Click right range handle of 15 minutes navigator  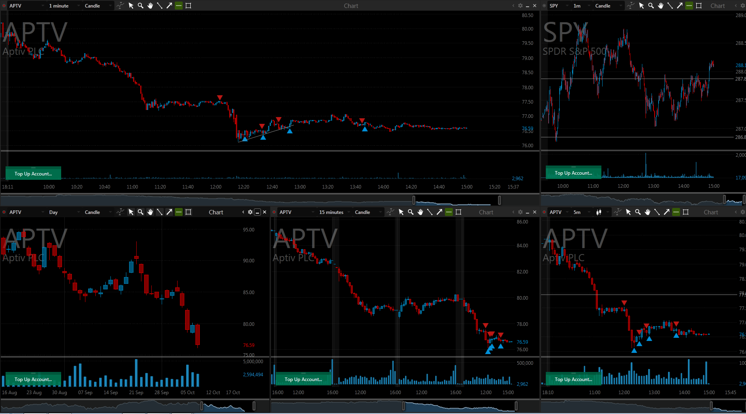coord(516,406)
